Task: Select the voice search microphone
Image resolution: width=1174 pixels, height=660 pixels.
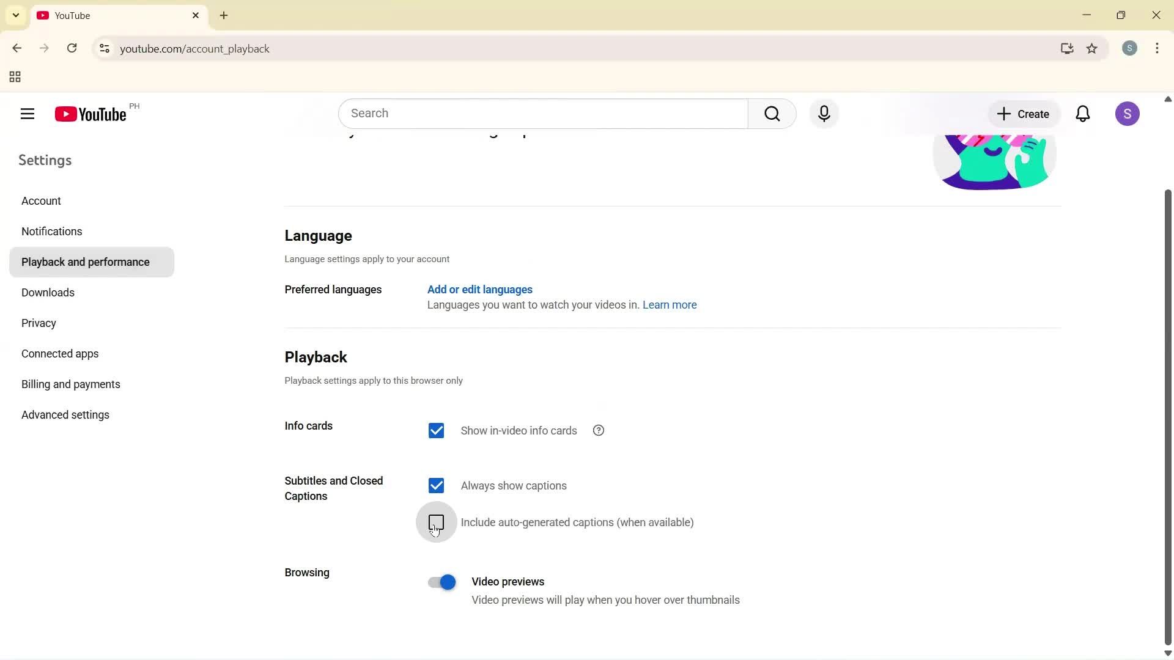Action: [824, 114]
